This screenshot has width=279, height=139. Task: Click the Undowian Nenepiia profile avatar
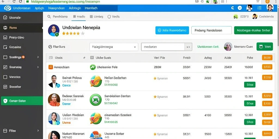point(54,30)
